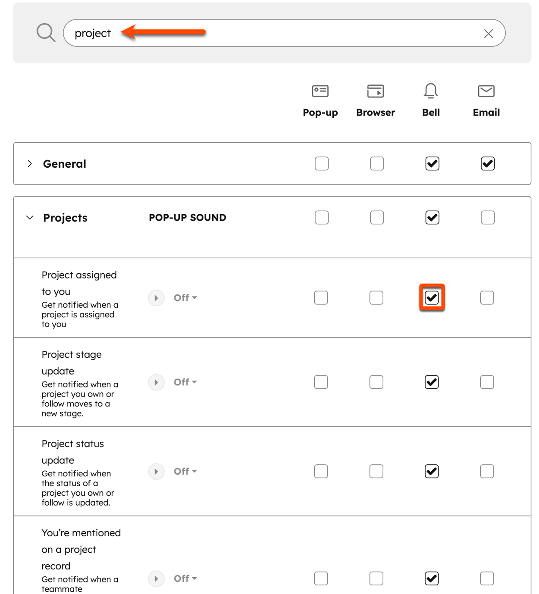
Task: Click the Bell notification column icon
Action: pos(431,91)
